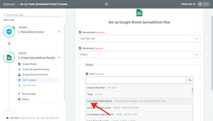Viewport: 213px width, 121px height.
Task: Add a step with the plus button
Action: pyautogui.click(x=9, y=44)
